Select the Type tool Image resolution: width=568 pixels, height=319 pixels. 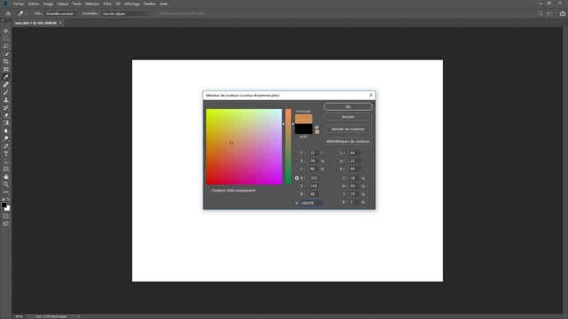(x=6, y=153)
